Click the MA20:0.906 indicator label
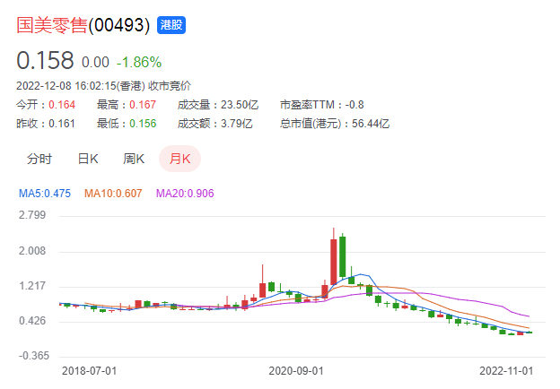 point(185,194)
